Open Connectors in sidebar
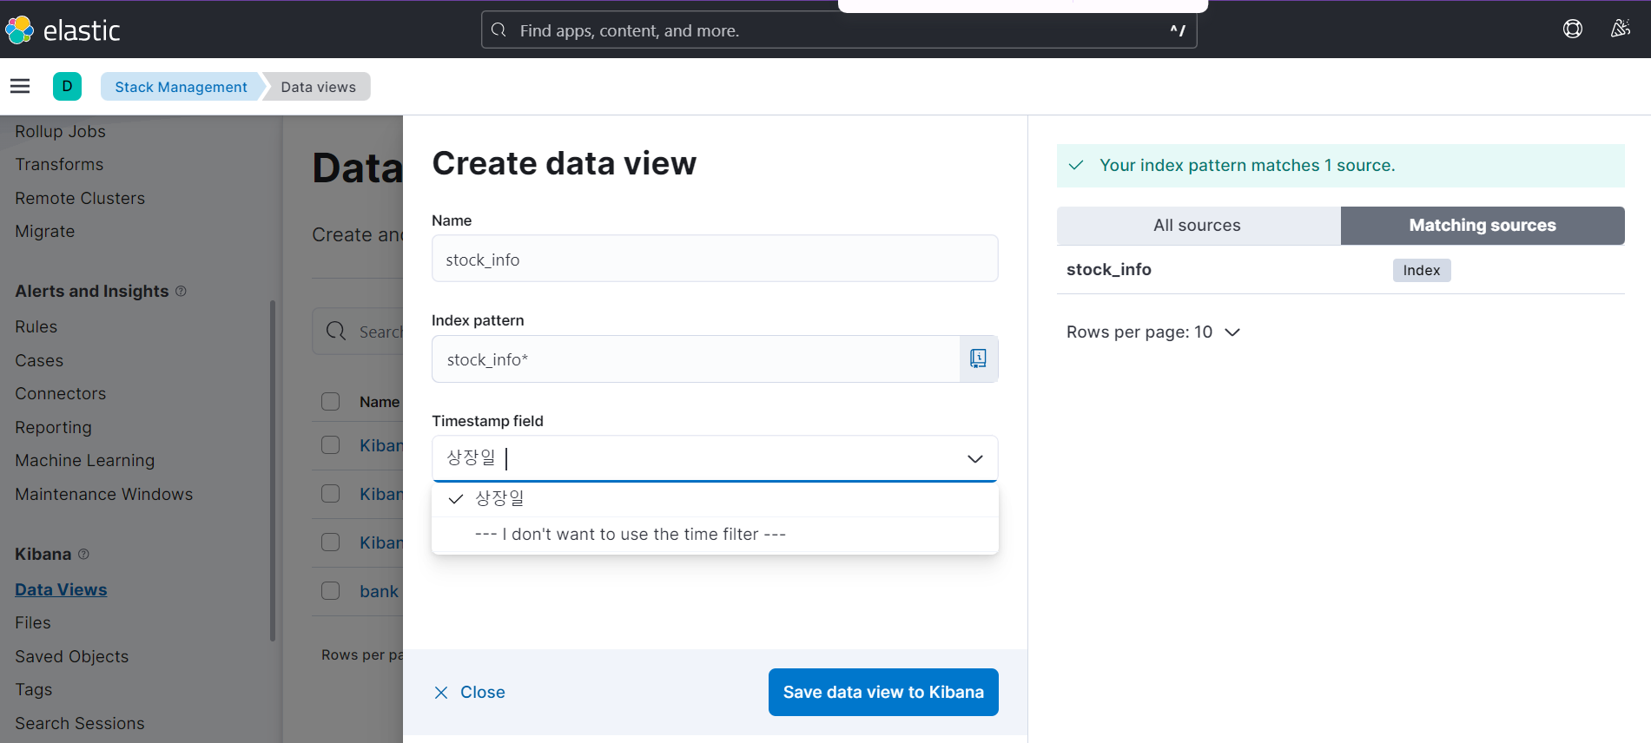Screen dimensions: 1651x743 (60, 393)
